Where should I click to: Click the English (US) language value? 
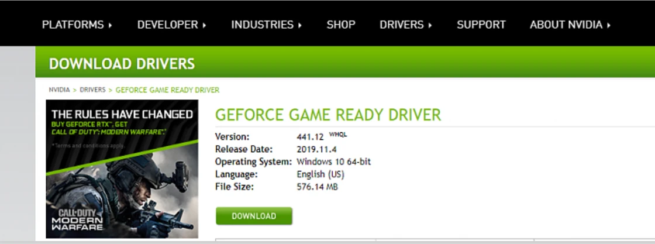pos(320,174)
